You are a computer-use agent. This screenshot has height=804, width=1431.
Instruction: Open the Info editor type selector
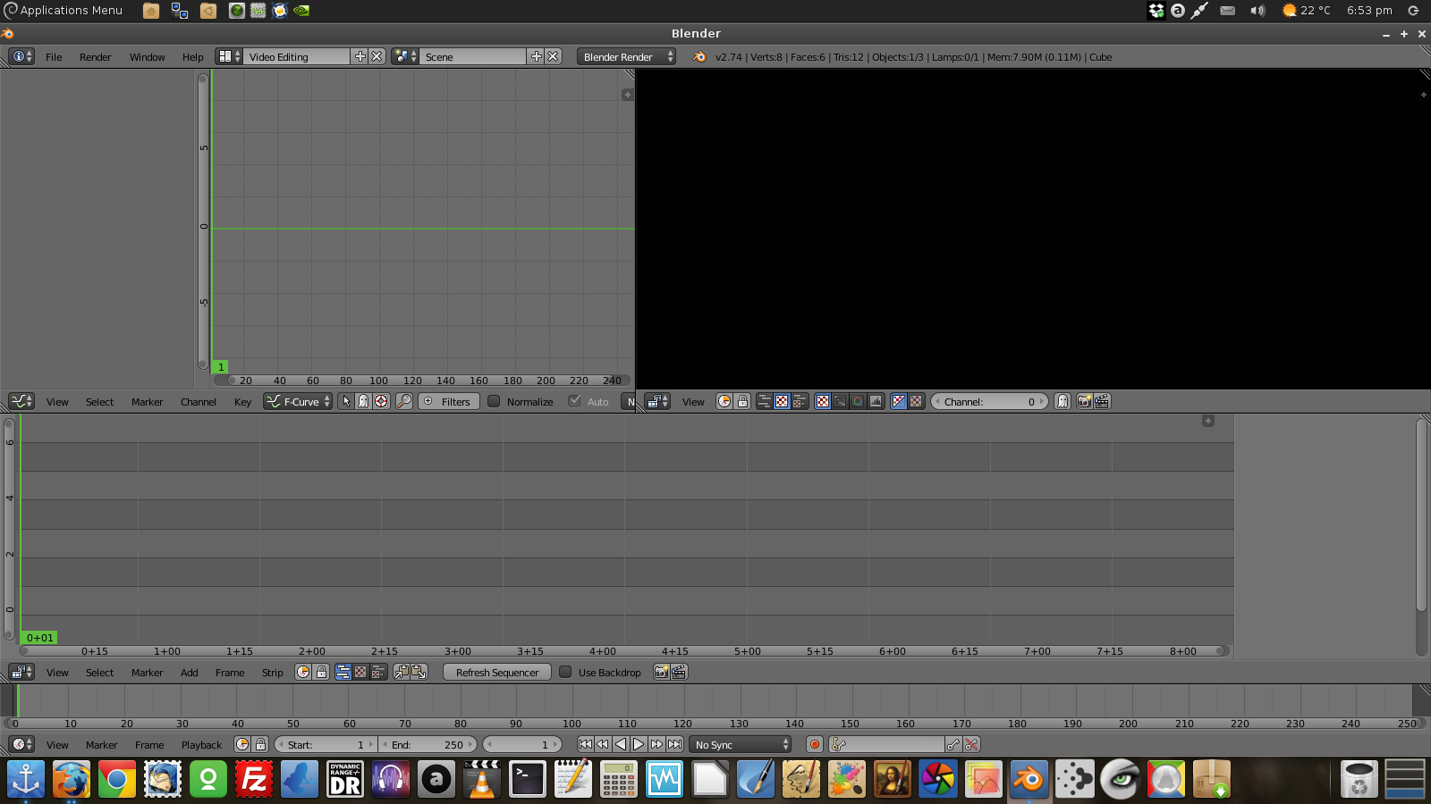click(x=21, y=56)
